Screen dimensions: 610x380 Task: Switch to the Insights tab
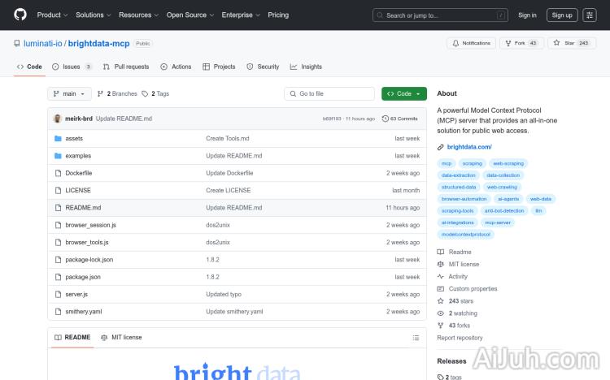[x=306, y=67]
